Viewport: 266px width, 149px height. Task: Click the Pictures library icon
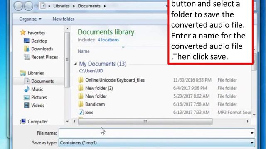(27, 97)
